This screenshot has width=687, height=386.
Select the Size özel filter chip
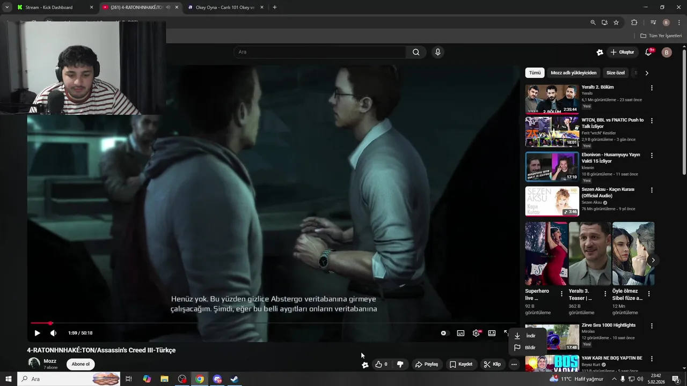tap(616, 72)
